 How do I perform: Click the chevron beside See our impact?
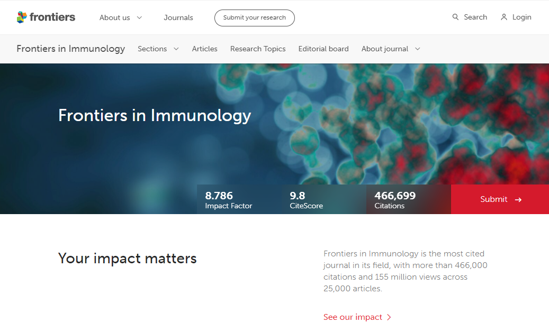click(389, 317)
